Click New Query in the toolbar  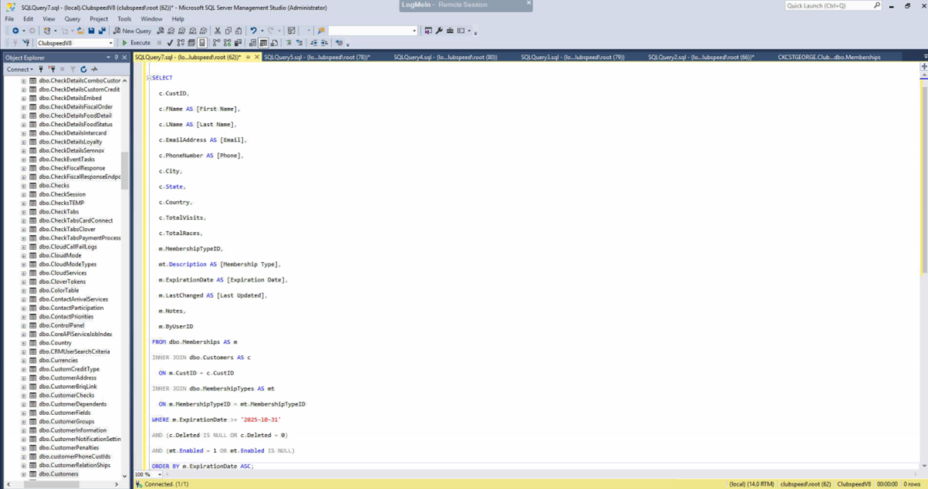132,31
